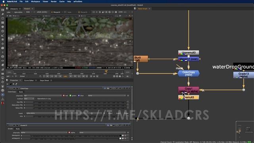Image resolution: width=254 pixels, height=143 pixels.
Task: Click the blackpoint black color swatch
Action: [x=120, y=135]
